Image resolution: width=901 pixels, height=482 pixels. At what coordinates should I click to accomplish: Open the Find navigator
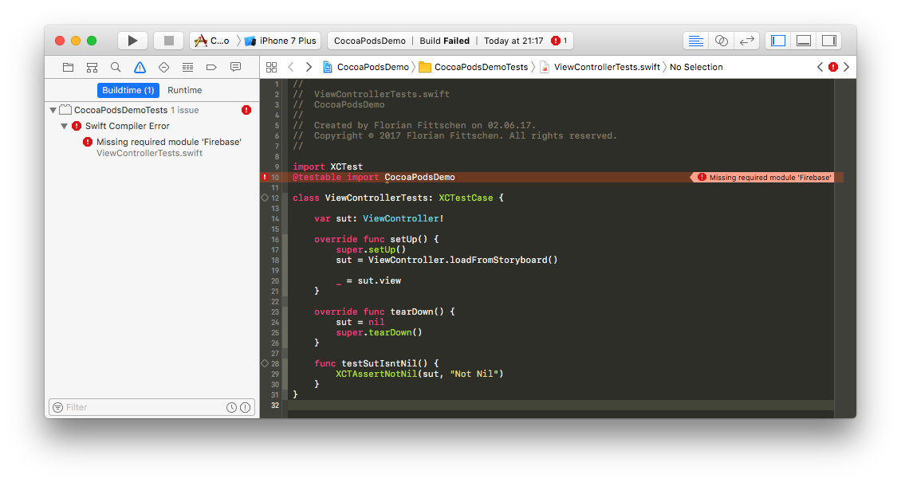coord(116,67)
